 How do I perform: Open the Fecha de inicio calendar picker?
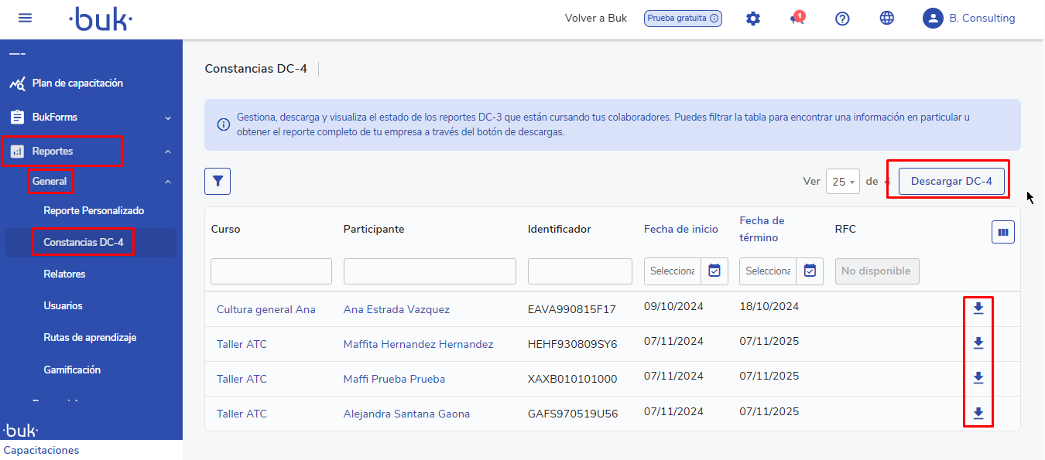click(714, 271)
